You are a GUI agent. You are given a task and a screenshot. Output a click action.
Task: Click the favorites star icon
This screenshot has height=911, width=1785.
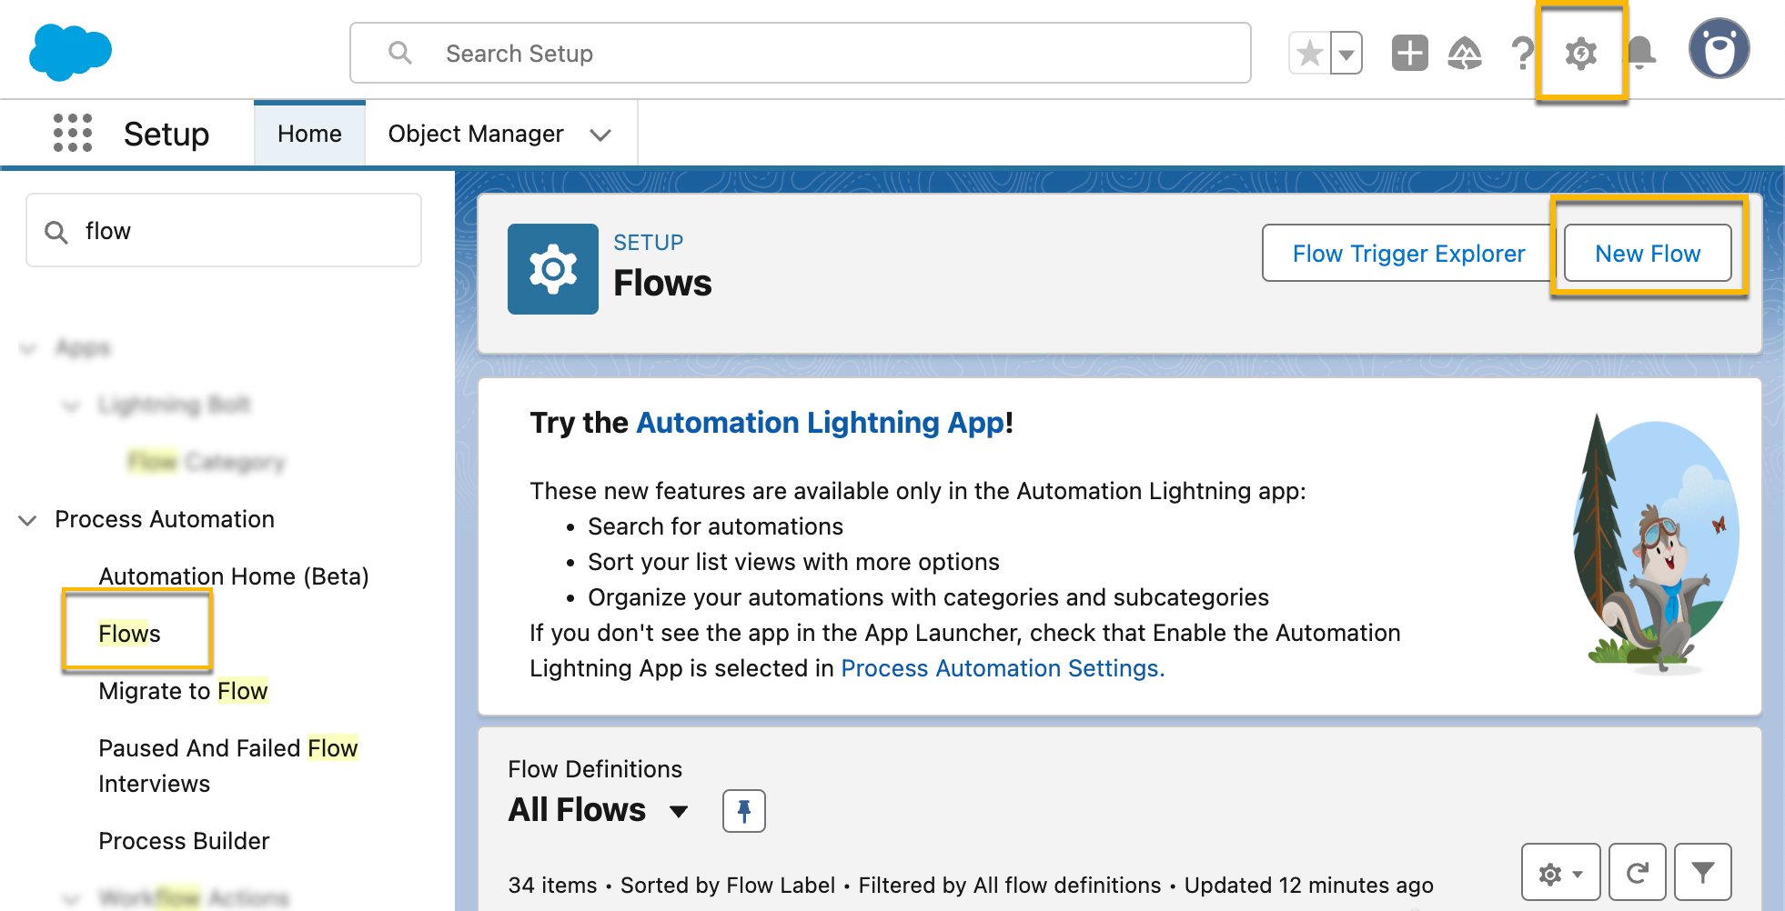click(x=1309, y=54)
